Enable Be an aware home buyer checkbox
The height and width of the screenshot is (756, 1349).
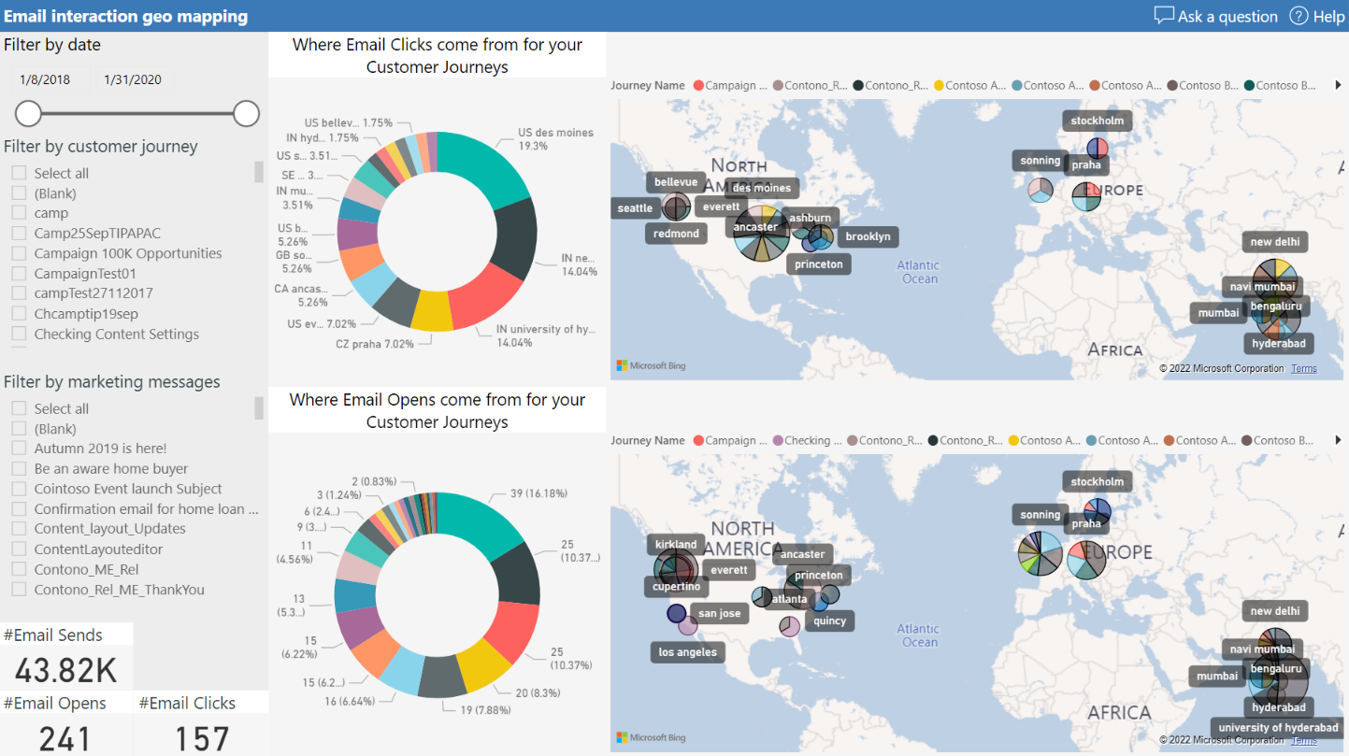pyautogui.click(x=19, y=468)
